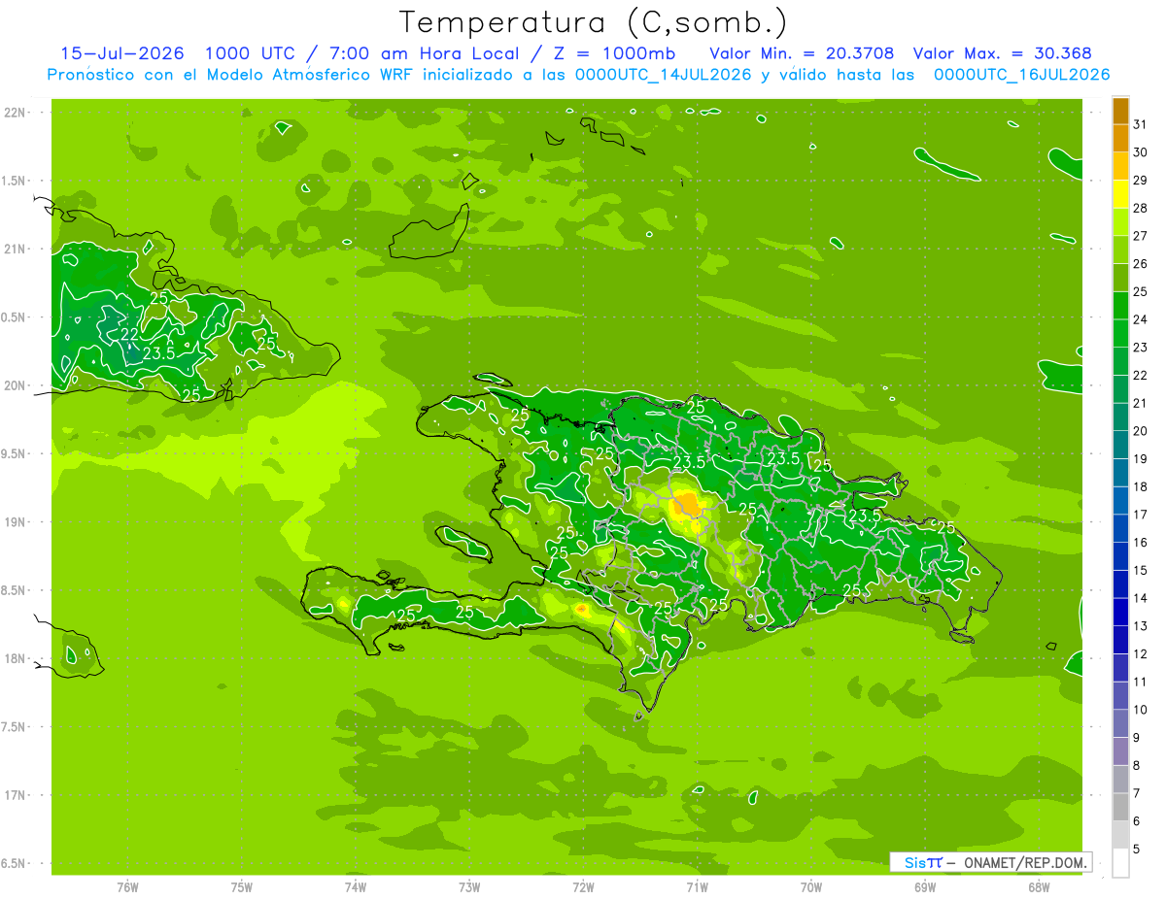Click the "75W" longitude axis label
Screen dimensions: 1166x900
[242, 886]
